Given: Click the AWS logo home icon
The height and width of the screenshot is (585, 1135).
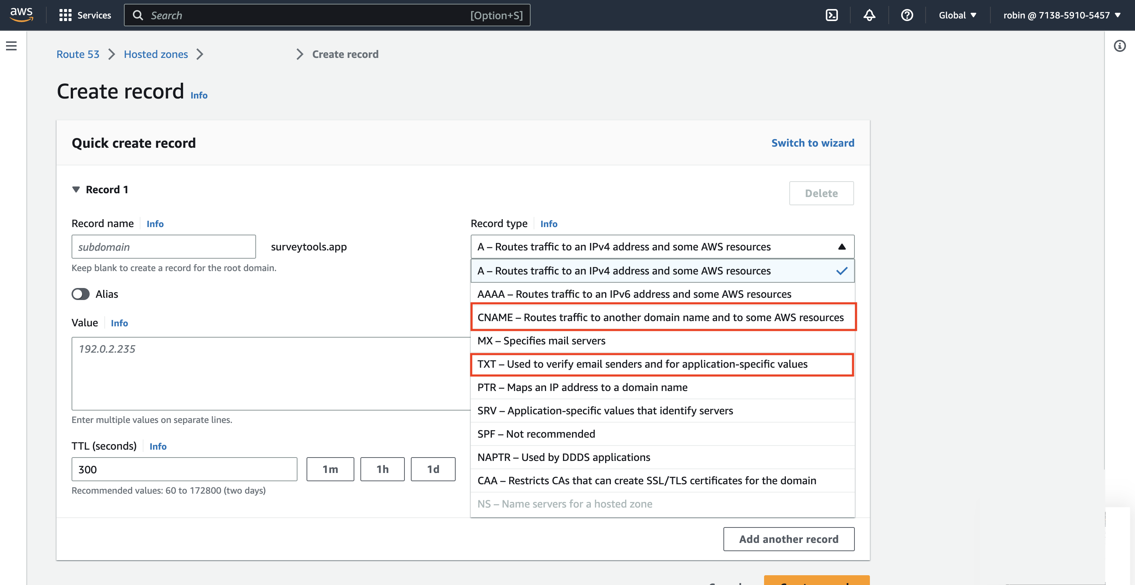Looking at the screenshot, I should pyautogui.click(x=21, y=15).
